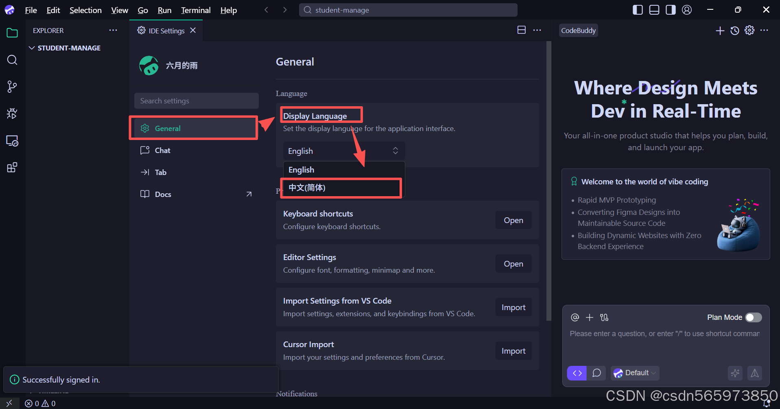Screen dimensions: 780x409
Task: Open the Extensions view
Action: pos(12,168)
